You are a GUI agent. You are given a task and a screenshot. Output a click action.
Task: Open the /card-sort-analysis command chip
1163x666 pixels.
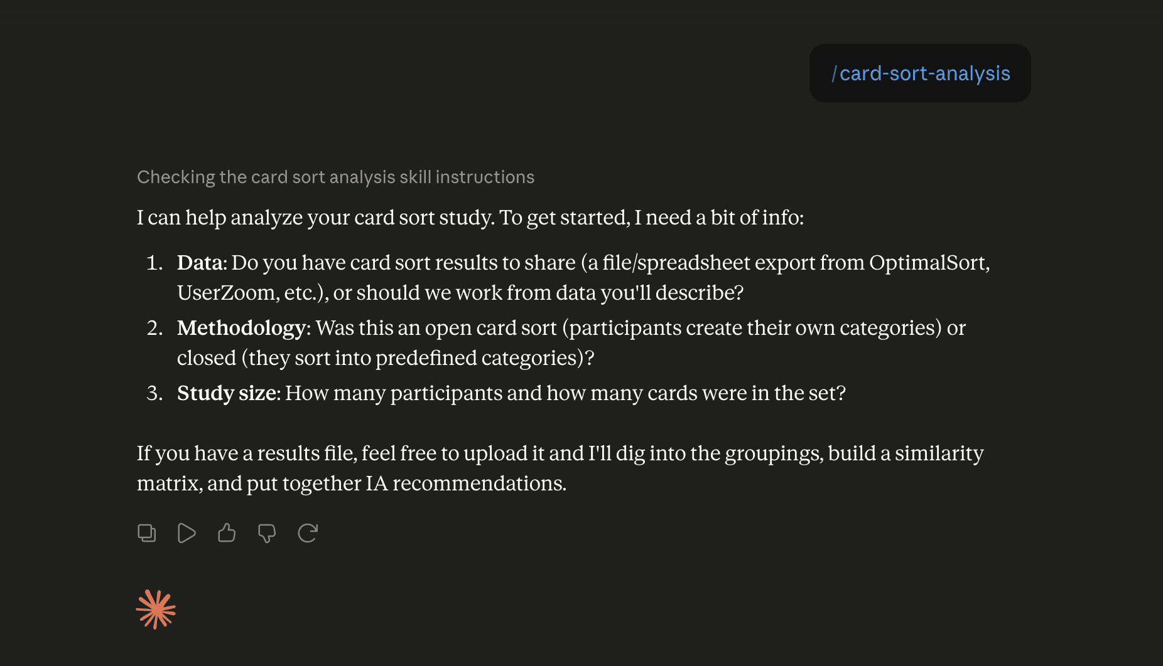click(x=921, y=73)
